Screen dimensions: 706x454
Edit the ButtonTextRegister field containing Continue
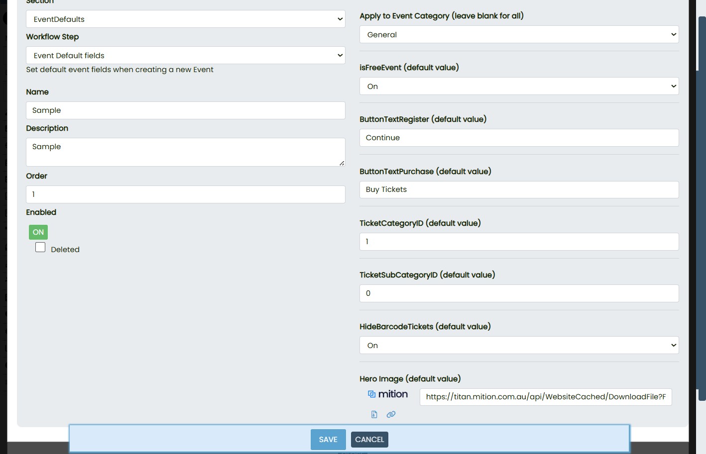click(519, 138)
